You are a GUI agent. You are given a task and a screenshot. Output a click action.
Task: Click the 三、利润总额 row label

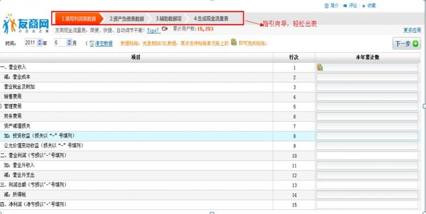click(33, 185)
